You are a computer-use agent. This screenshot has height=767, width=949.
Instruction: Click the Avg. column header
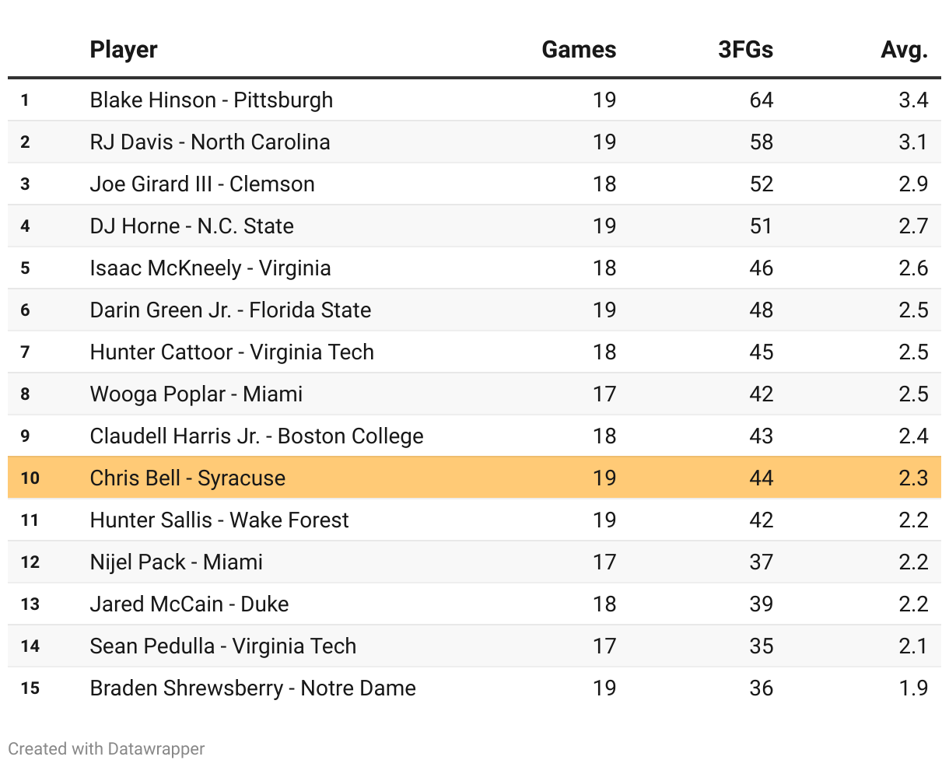(x=904, y=50)
